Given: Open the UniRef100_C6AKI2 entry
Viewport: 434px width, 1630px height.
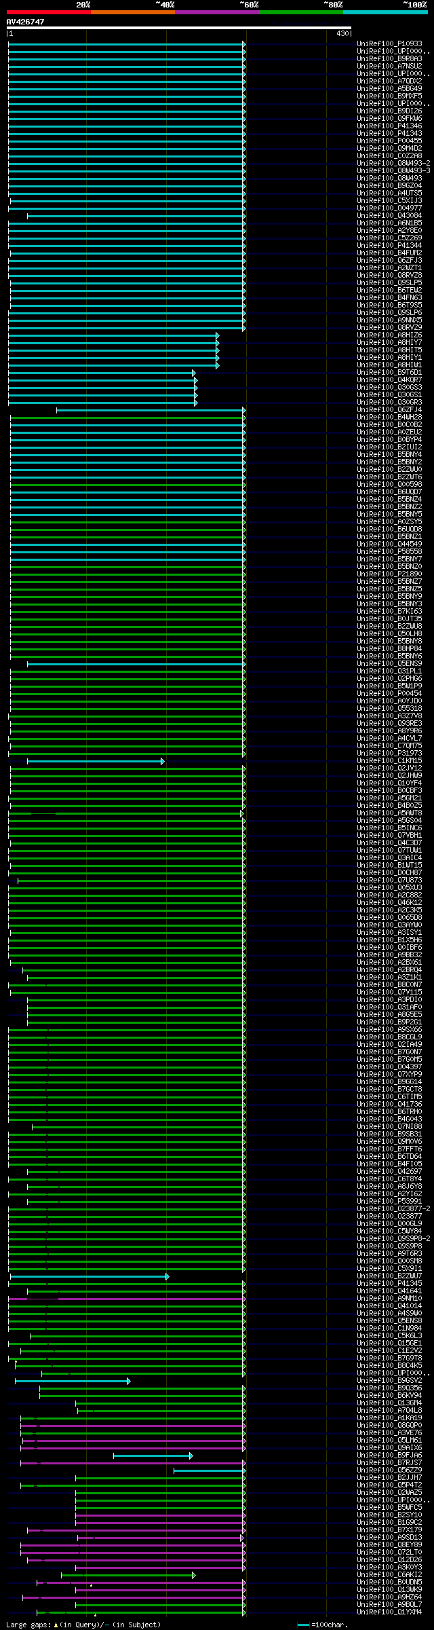Looking at the screenshot, I should click(389, 1575).
